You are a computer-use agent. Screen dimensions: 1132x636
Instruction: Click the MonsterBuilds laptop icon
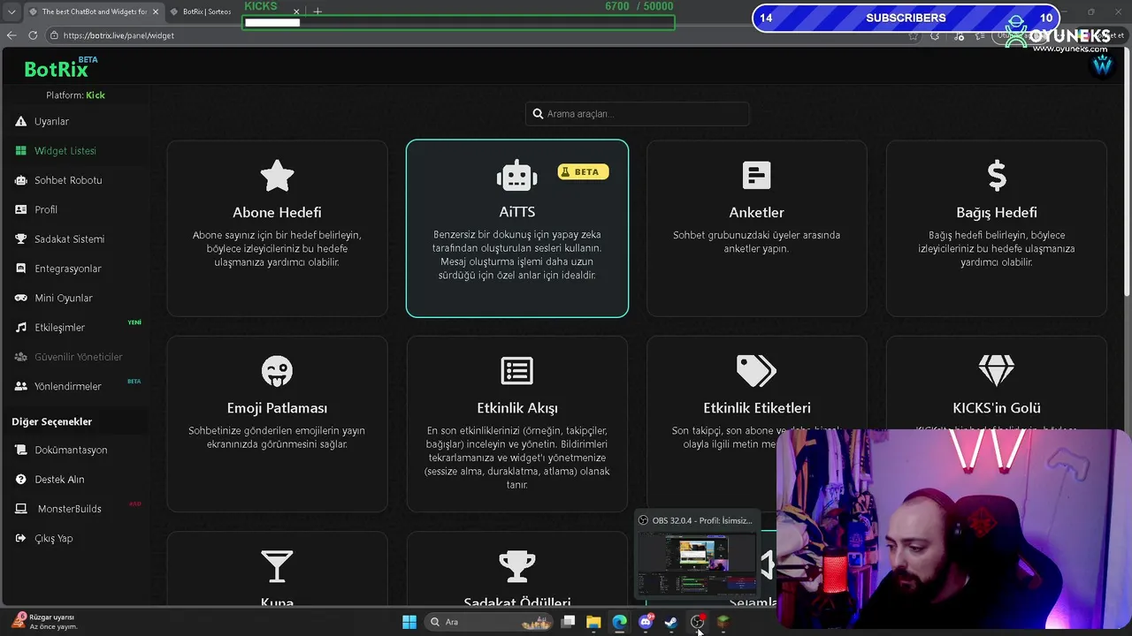click(x=20, y=509)
